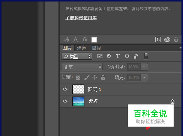The width and height of the screenshot is (183, 136).
Task: Open the 类型 filter dropdown
Action: (77, 56)
